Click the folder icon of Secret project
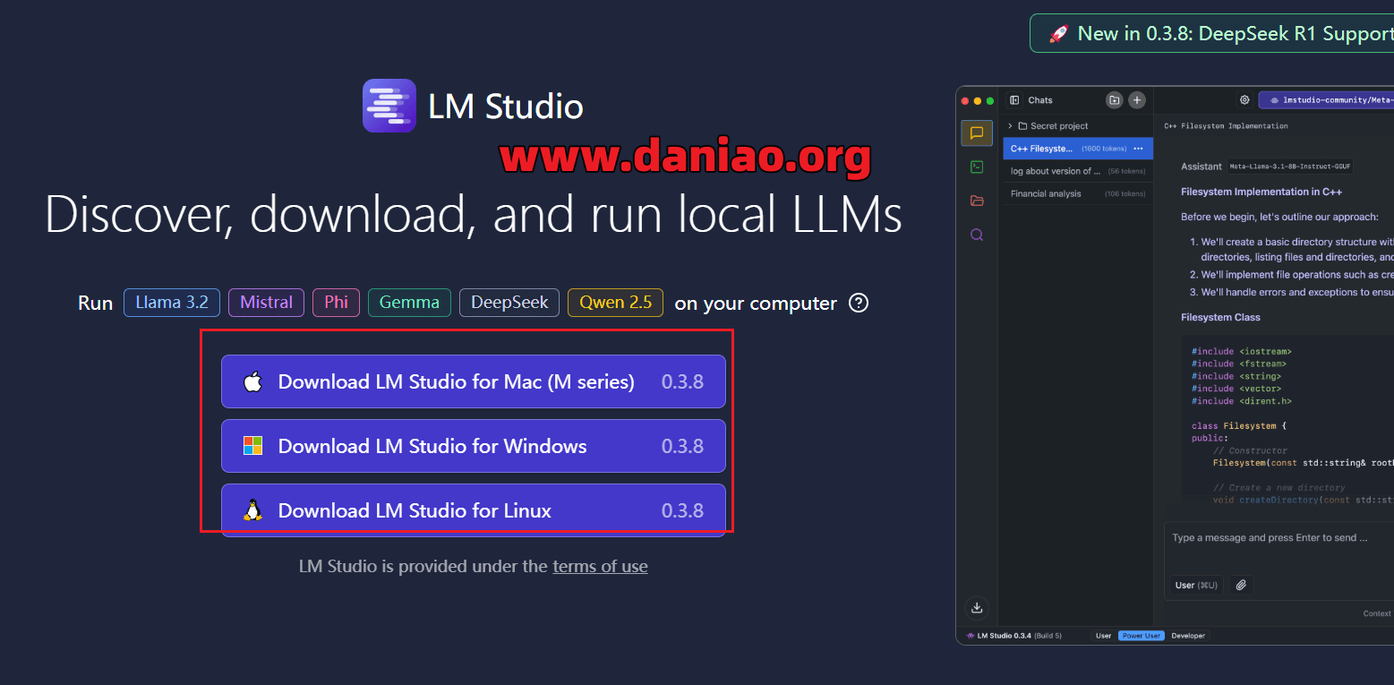Image resolution: width=1394 pixels, height=685 pixels. 1022,126
